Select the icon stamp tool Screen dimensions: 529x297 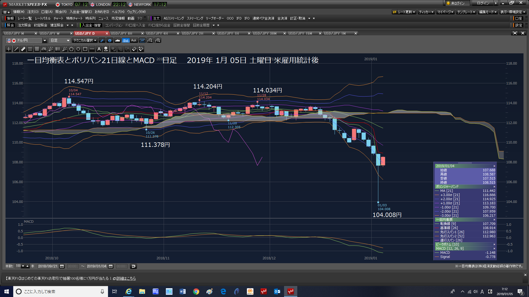click(x=106, y=49)
